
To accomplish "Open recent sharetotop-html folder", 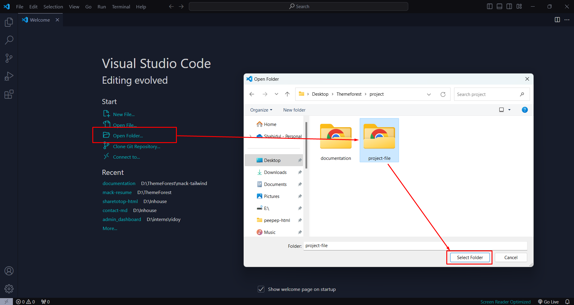I will click(x=120, y=202).
